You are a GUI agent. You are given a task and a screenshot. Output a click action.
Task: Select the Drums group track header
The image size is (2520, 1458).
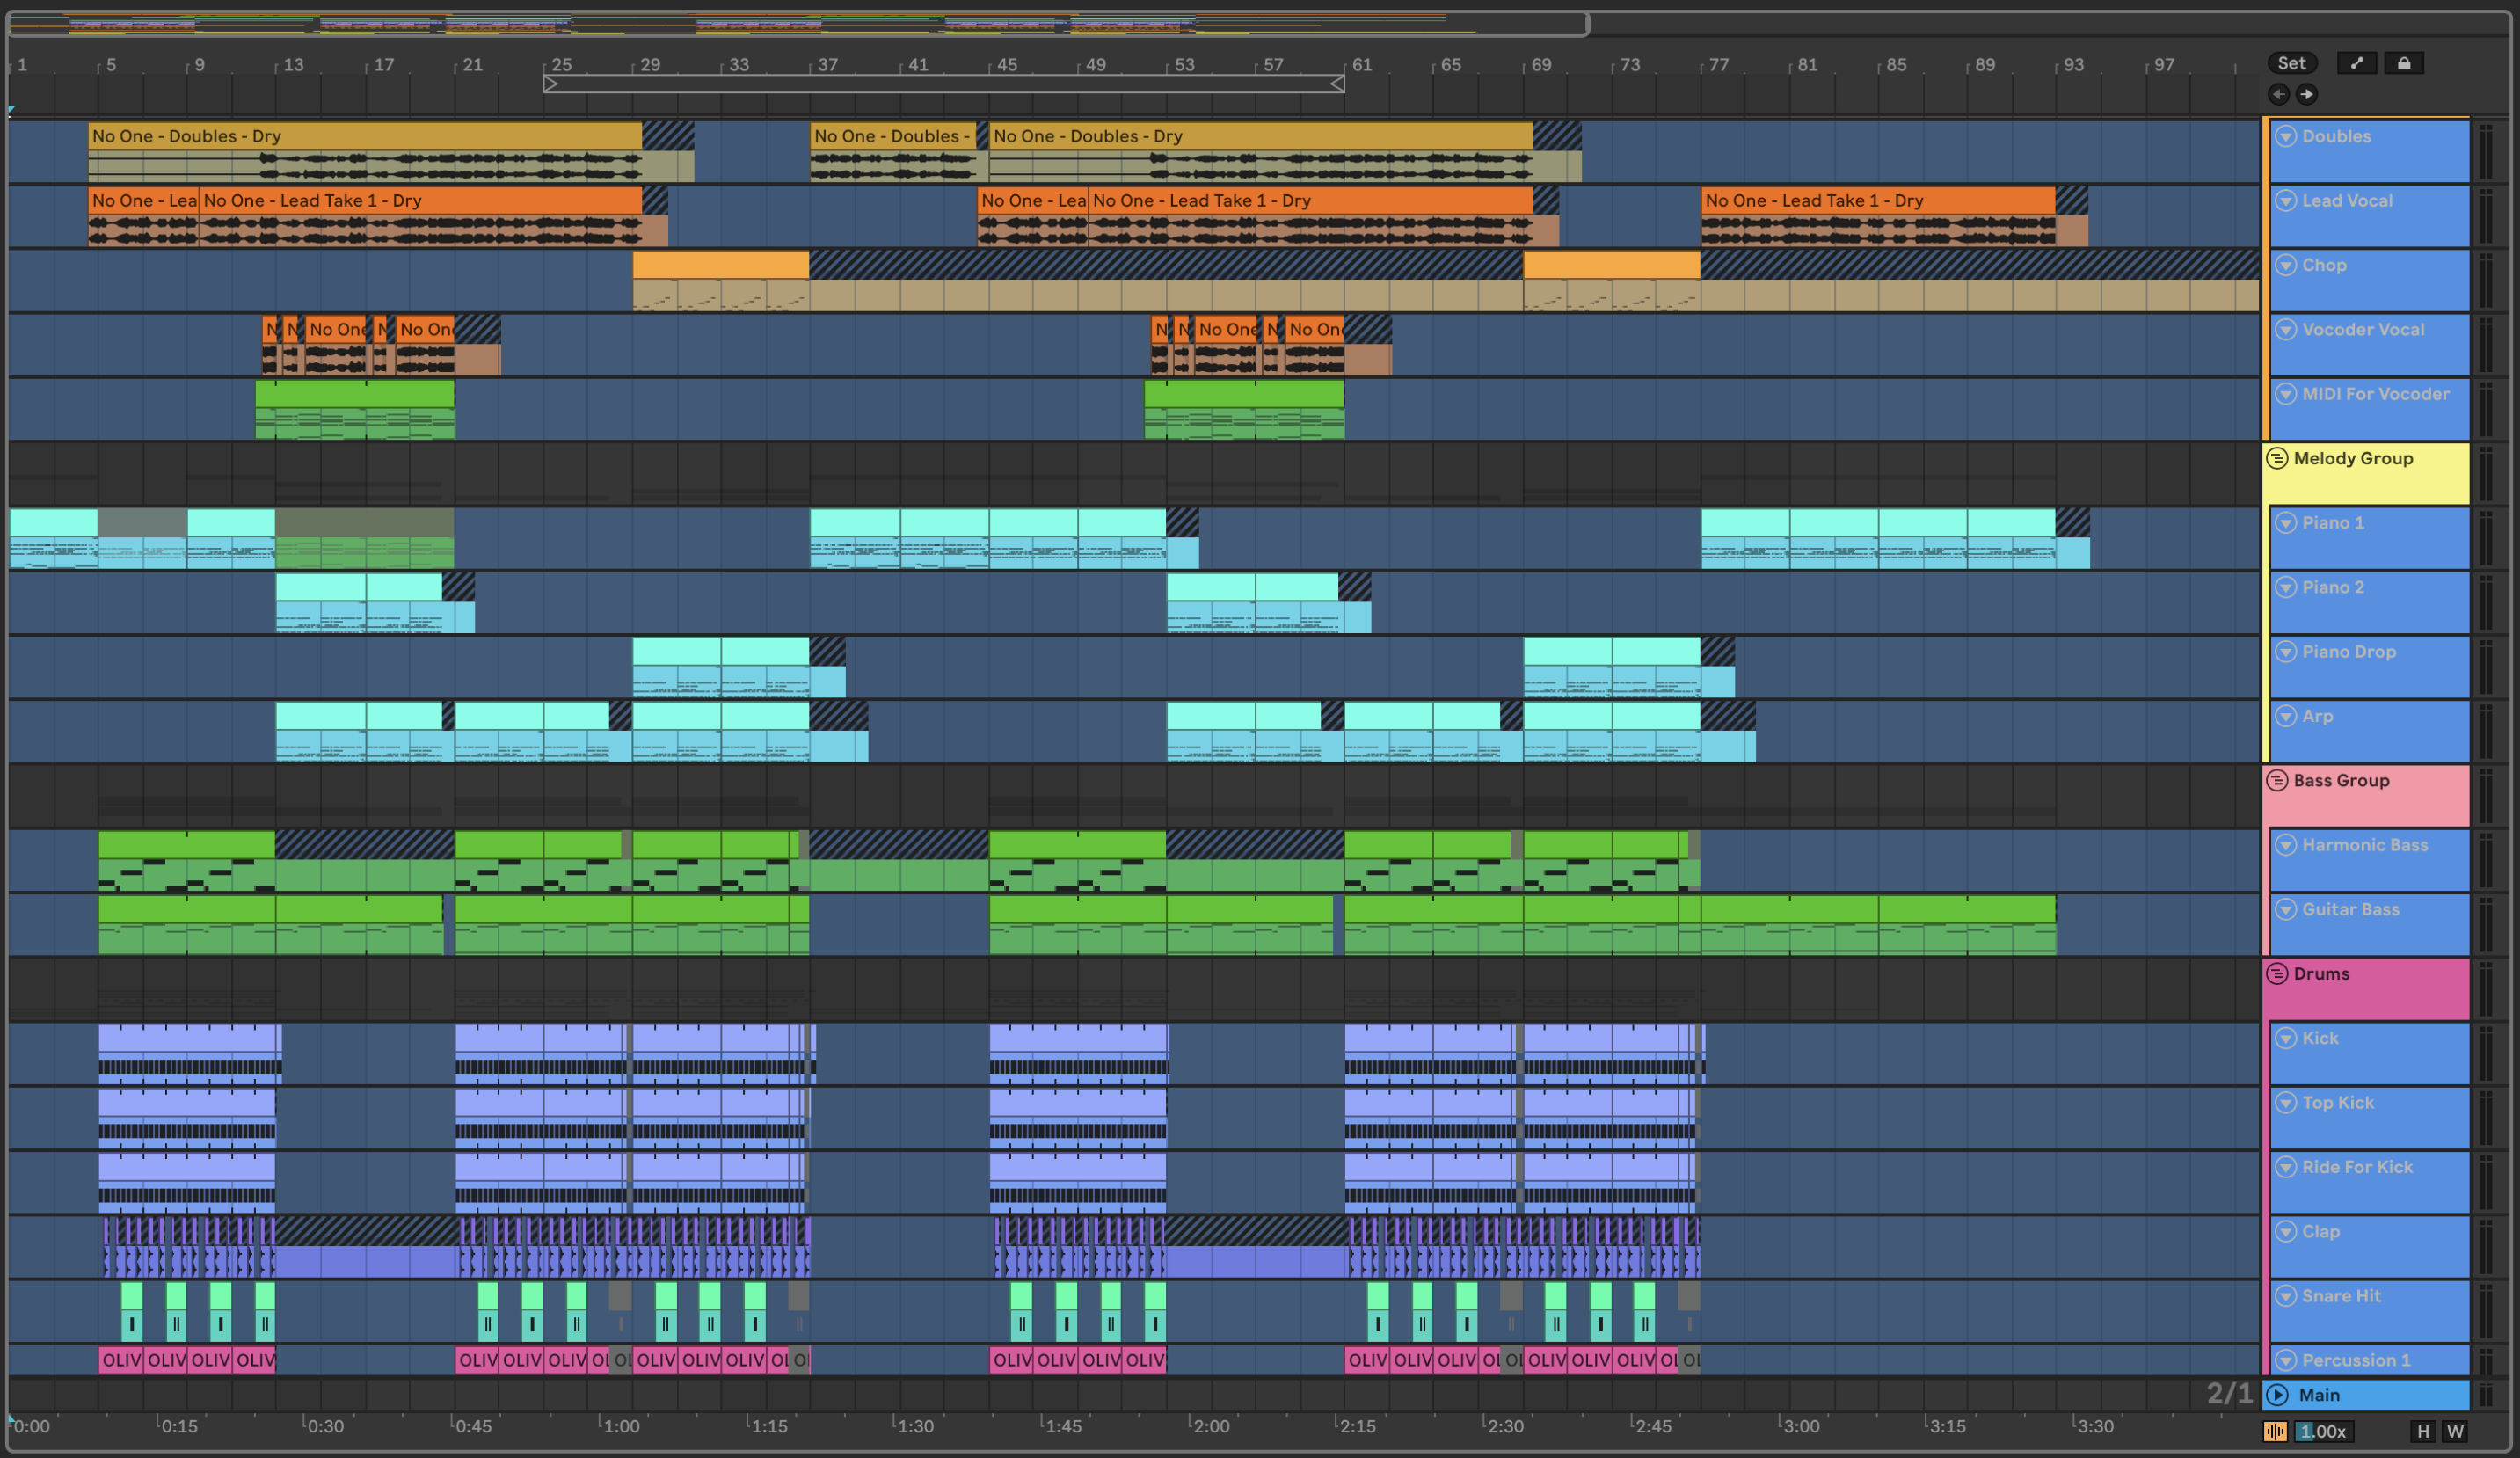pos(2366,988)
